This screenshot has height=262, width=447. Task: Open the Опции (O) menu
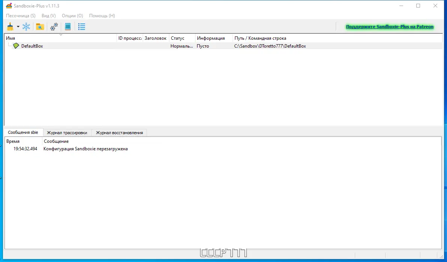pyautogui.click(x=72, y=16)
